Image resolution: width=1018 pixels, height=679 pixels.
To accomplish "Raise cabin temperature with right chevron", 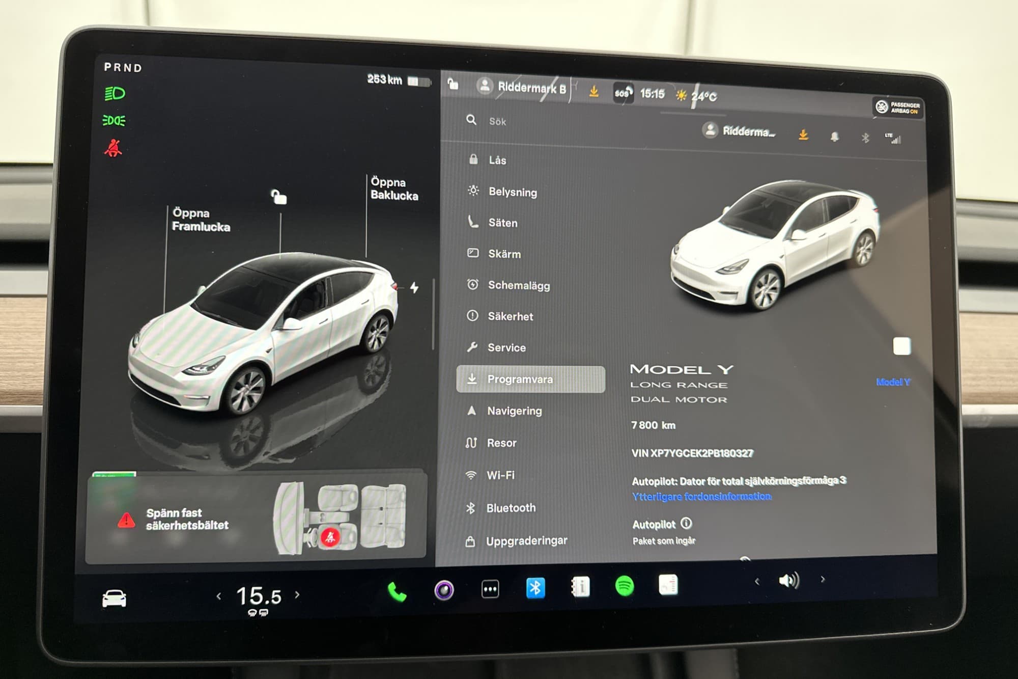I will click(297, 594).
